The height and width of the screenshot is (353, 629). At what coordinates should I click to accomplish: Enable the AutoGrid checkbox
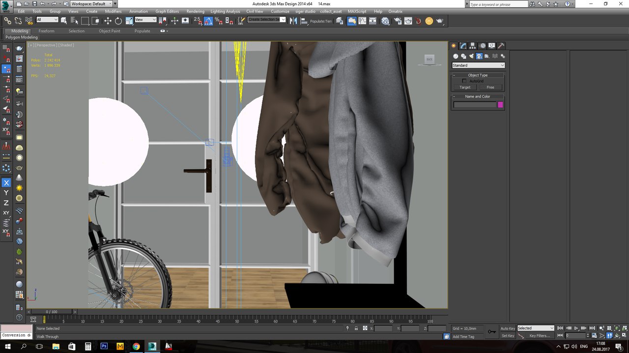click(x=464, y=81)
